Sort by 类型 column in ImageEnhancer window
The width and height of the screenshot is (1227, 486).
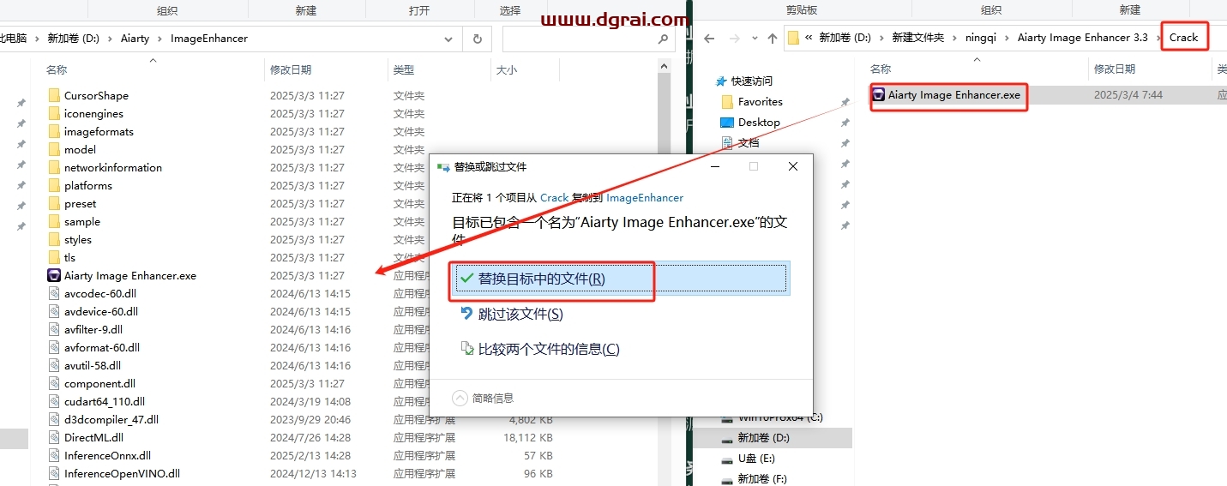403,70
